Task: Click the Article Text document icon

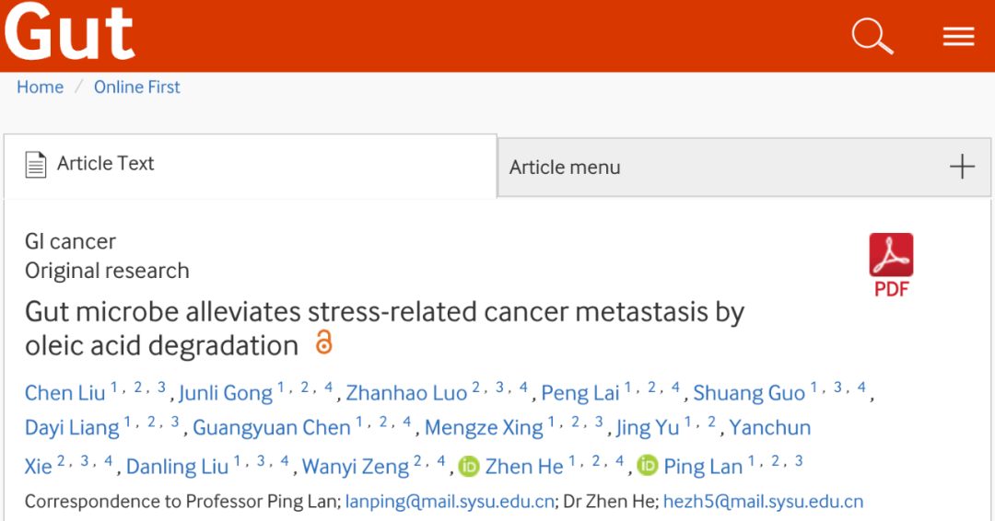Action: point(36,165)
